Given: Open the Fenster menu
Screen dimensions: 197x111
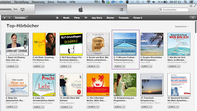Looking at the screenshot, I should 62,2.
